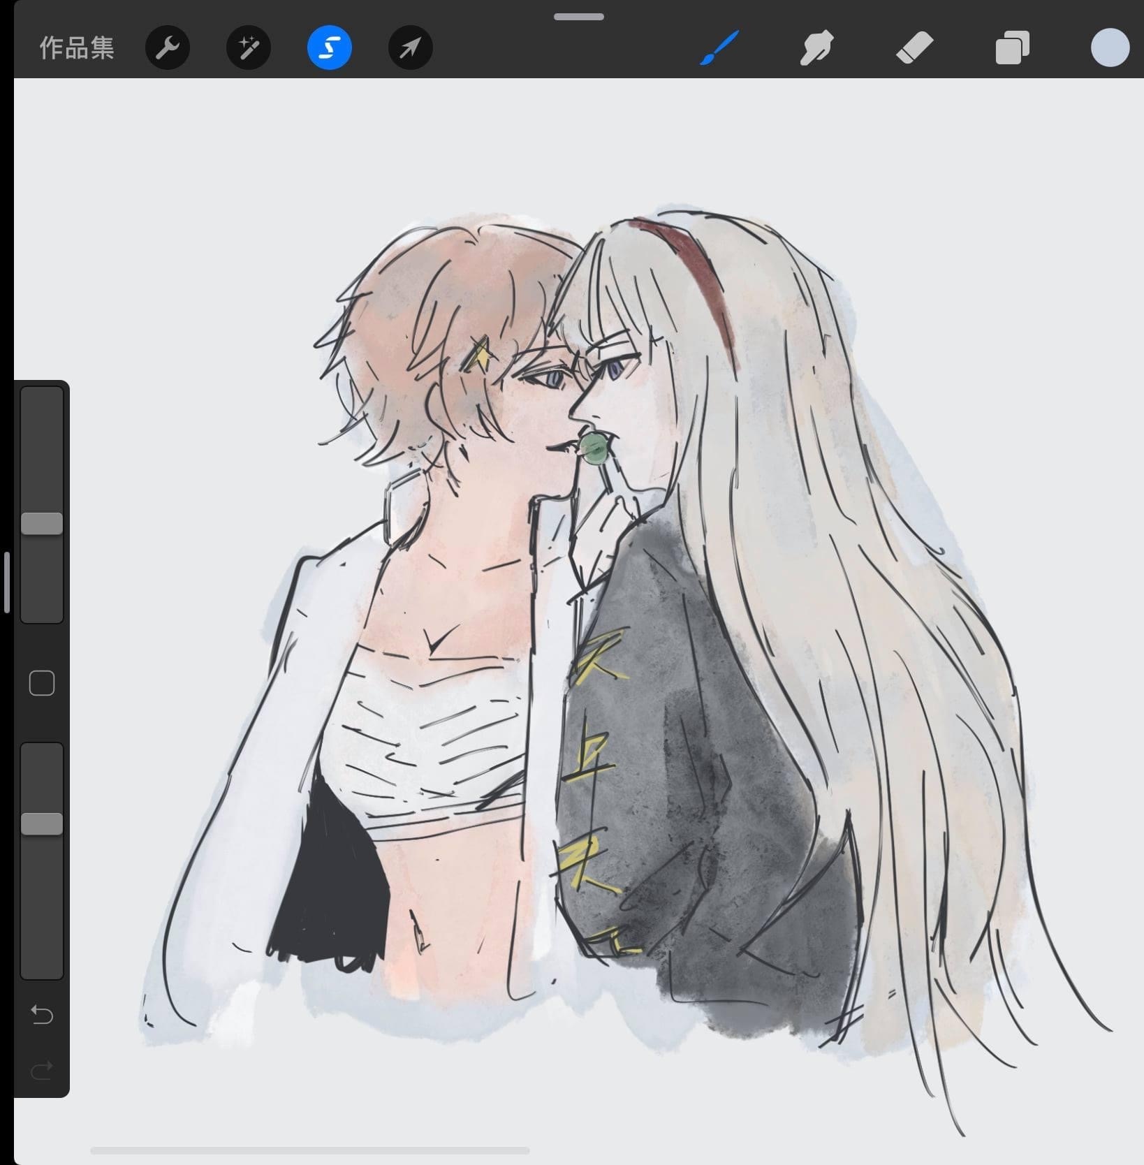Click the horizontal scrollbar at canvas bottom
1144x1165 pixels.
pyautogui.click(x=310, y=1150)
